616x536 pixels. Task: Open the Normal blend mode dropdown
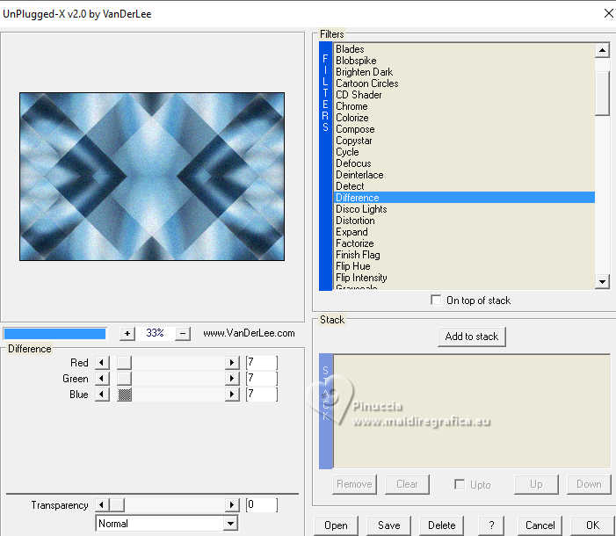click(230, 524)
